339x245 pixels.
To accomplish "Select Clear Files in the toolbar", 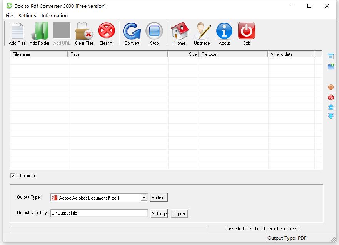I will pyautogui.click(x=84, y=33).
